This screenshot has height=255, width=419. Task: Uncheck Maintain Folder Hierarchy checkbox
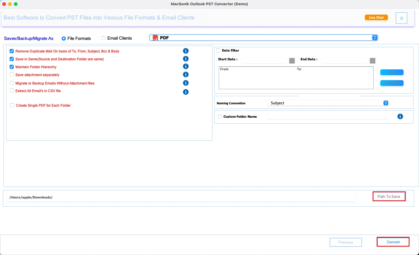pyautogui.click(x=12, y=67)
